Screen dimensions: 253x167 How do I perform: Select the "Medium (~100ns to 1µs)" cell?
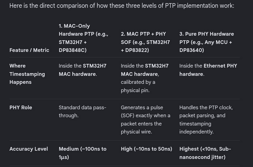(x=82, y=153)
